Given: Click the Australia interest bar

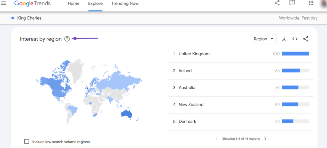Looking at the screenshot, I should 295,88.
